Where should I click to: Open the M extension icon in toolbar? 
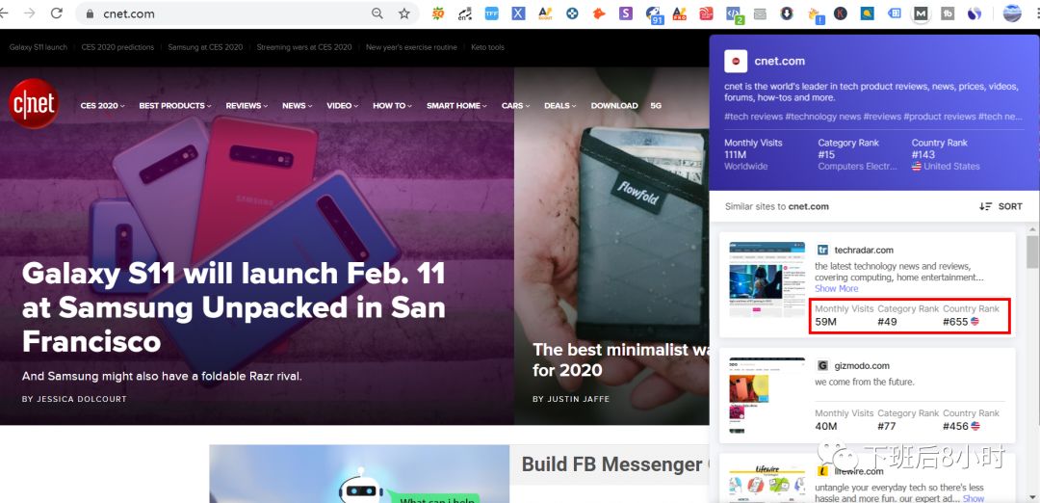pos(921,13)
